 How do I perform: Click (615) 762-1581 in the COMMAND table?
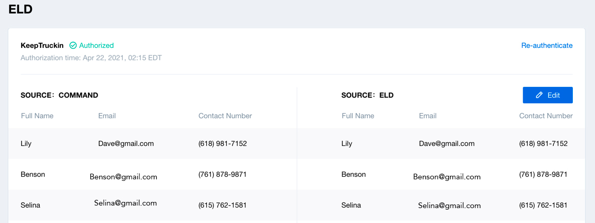point(223,205)
